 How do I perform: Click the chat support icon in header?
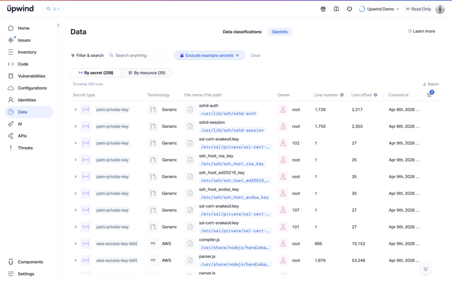(350, 9)
